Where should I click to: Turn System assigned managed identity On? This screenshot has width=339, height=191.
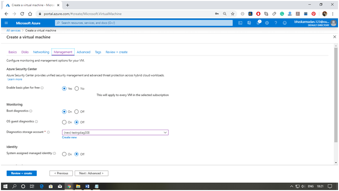[64, 154]
